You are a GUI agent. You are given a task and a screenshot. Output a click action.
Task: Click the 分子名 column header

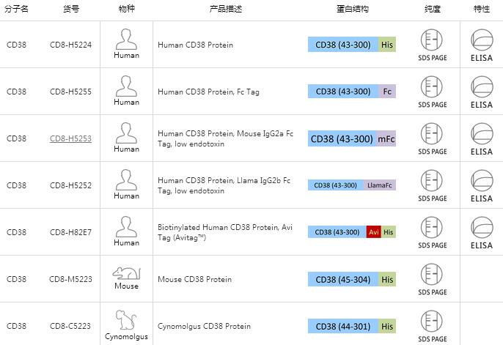pyautogui.click(x=18, y=10)
